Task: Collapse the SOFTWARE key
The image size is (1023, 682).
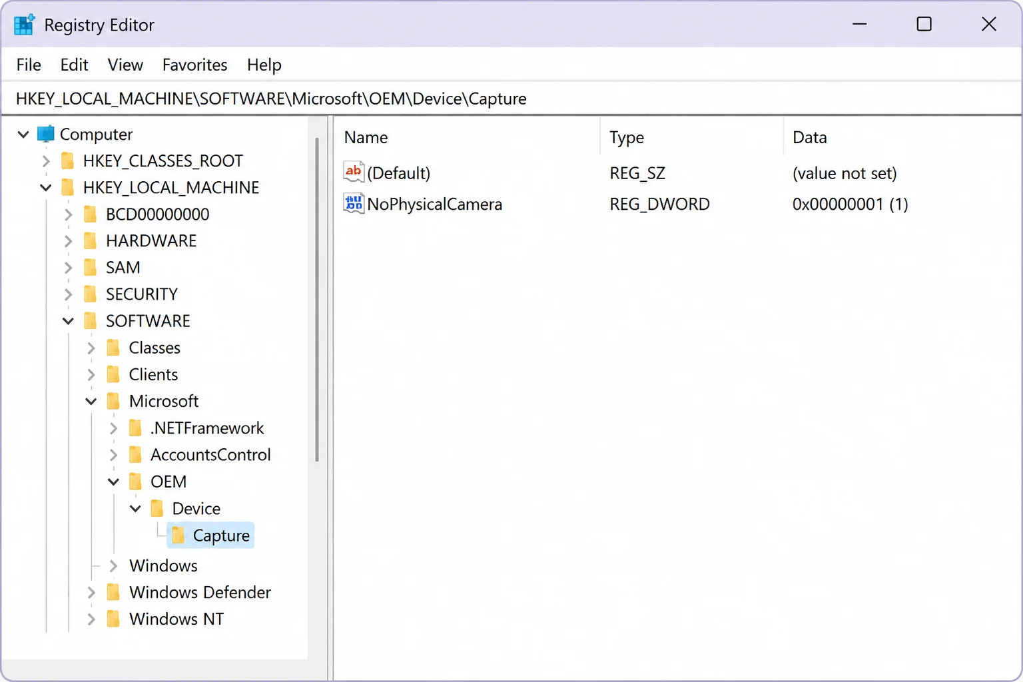Action: click(x=68, y=321)
